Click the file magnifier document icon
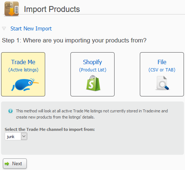185x170 pixels. tap(162, 83)
